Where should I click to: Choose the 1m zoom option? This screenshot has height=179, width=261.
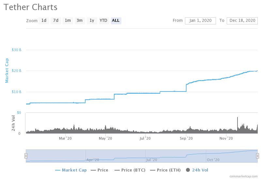(68, 21)
